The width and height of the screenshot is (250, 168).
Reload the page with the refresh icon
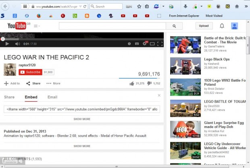85,6
